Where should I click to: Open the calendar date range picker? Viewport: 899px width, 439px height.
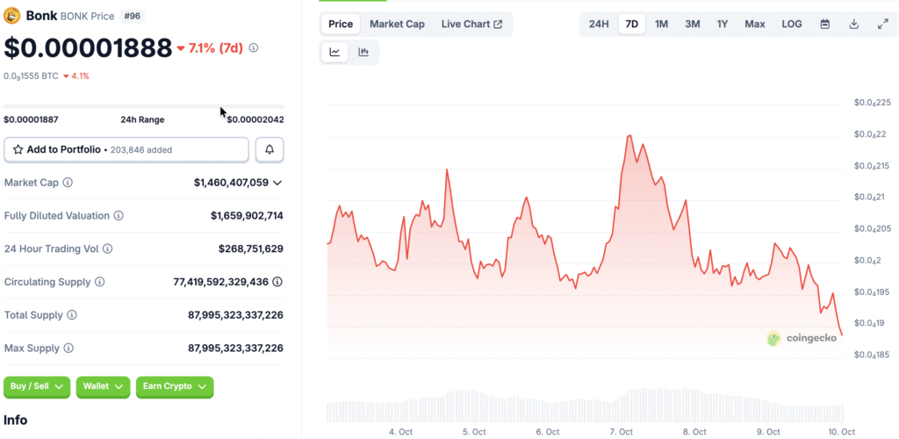(x=824, y=24)
